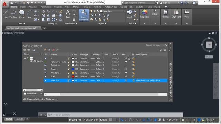221x124 pixels.
Task: Open the View panel in ribbon
Action: pyautogui.click(x=186, y=14)
